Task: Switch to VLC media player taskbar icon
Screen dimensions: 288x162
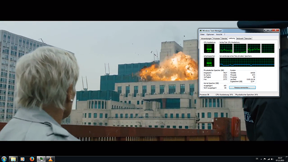Action: point(50,159)
